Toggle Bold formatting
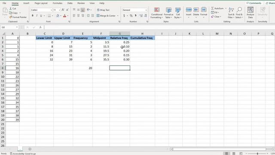This screenshot has width=275, height=155. point(33,15)
